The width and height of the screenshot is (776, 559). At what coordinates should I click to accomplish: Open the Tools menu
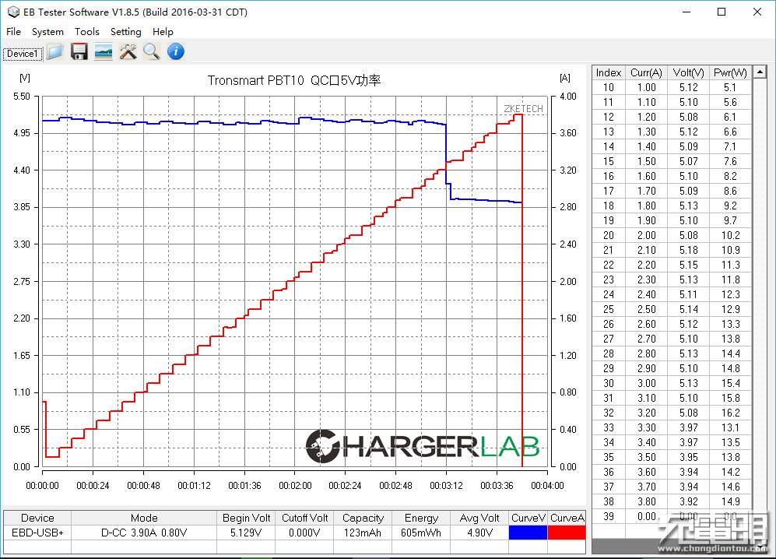point(86,32)
